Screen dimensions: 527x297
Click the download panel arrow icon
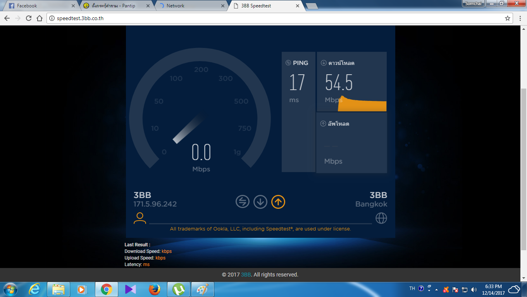pos(324,63)
